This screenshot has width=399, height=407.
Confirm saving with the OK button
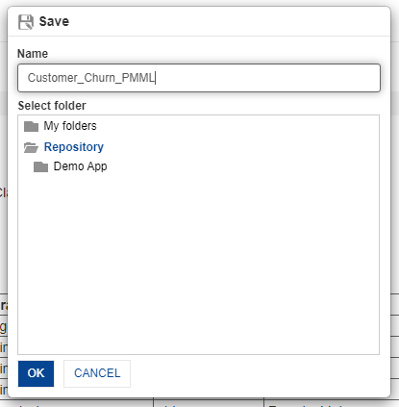(36, 373)
